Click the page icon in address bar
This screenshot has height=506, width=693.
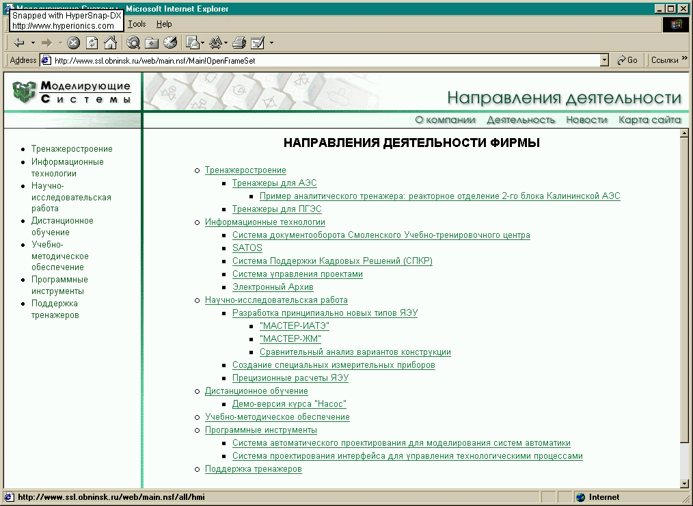(x=46, y=61)
